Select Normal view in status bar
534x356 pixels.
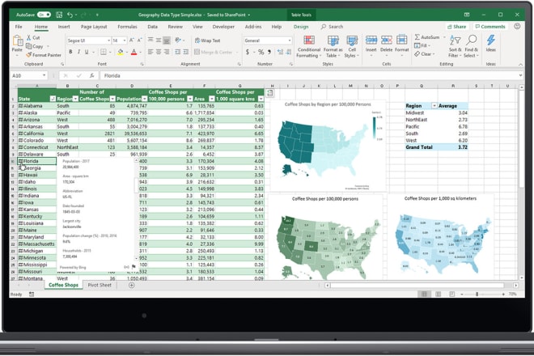pyautogui.click(x=424, y=294)
